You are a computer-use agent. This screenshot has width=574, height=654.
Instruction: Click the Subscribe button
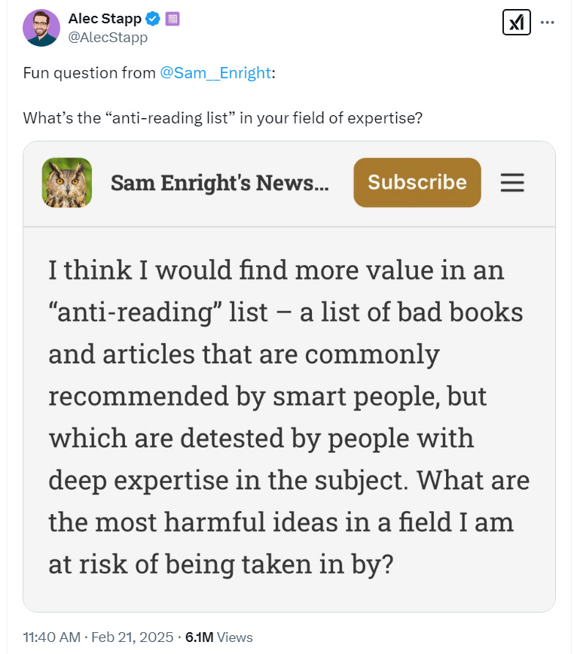click(x=417, y=182)
